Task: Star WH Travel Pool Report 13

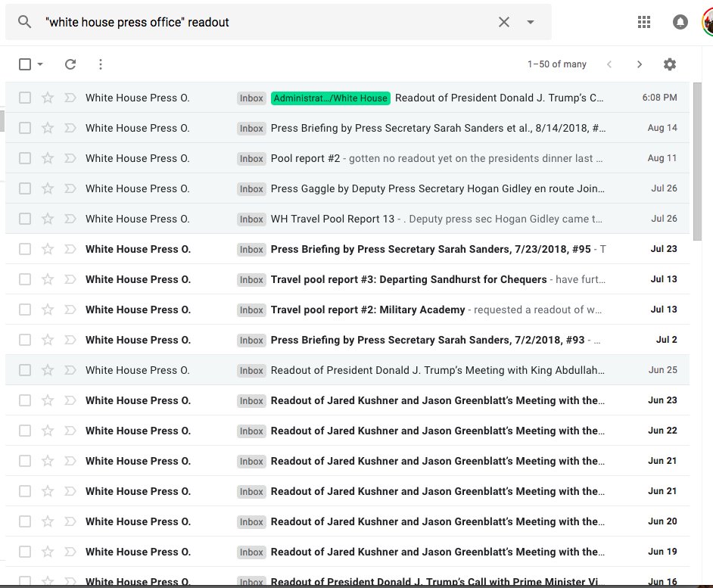Action: [x=48, y=219]
